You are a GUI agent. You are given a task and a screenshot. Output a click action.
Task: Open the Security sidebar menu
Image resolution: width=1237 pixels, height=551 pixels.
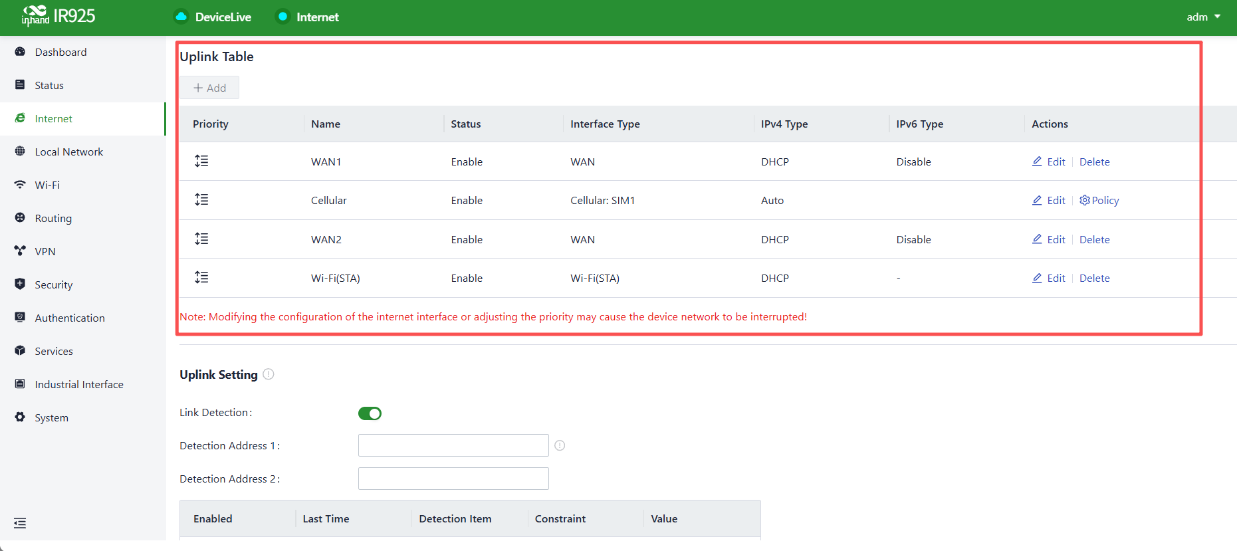(82, 285)
